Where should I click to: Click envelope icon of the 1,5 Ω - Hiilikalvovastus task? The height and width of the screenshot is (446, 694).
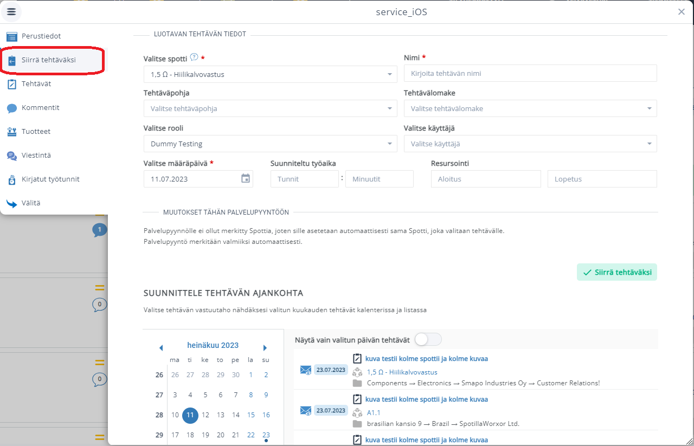coord(306,370)
